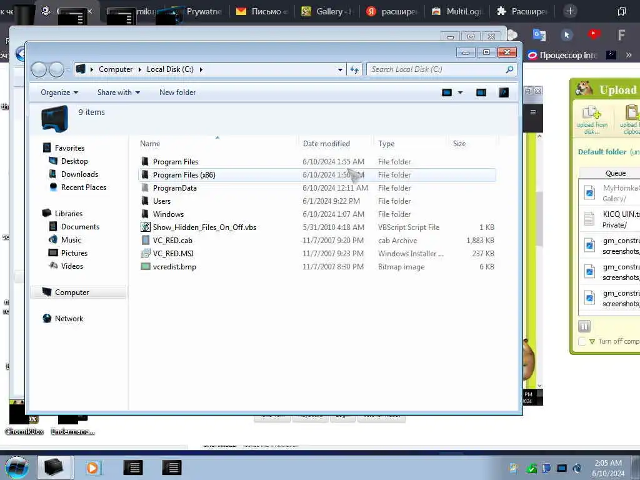Switch to the Расширения browser tab

(x=522, y=11)
